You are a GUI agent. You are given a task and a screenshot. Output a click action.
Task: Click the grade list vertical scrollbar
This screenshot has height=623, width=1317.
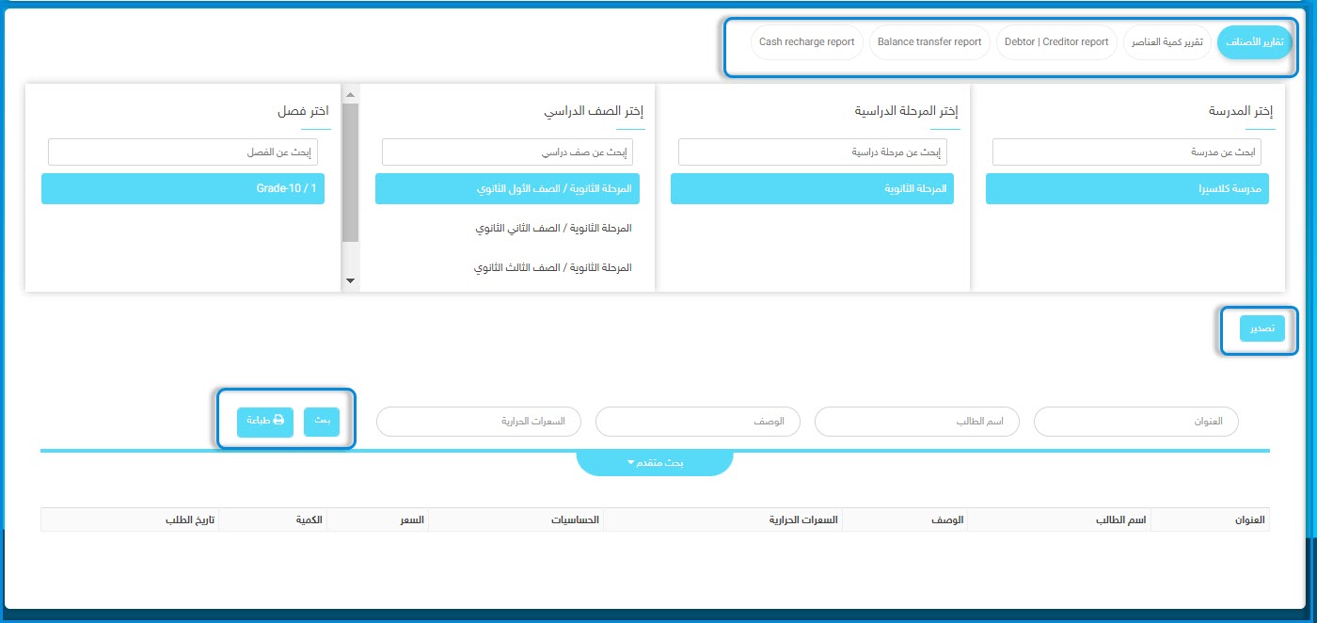click(350, 169)
